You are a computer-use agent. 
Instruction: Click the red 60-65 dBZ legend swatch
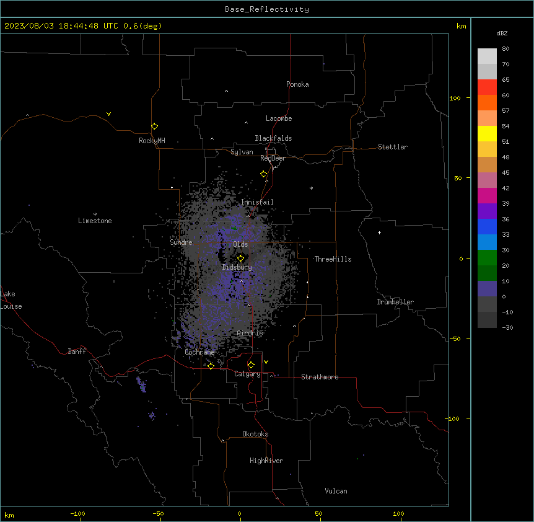click(487, 87)
